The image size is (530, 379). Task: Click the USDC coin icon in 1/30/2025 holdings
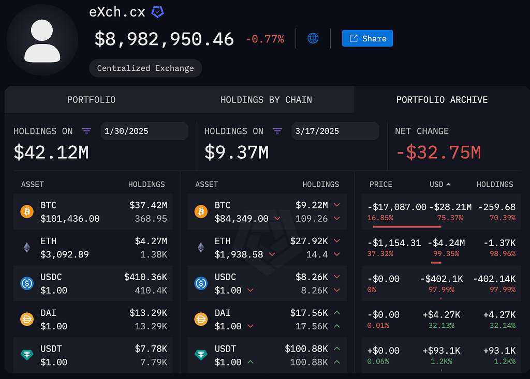[x=27, y=283]
